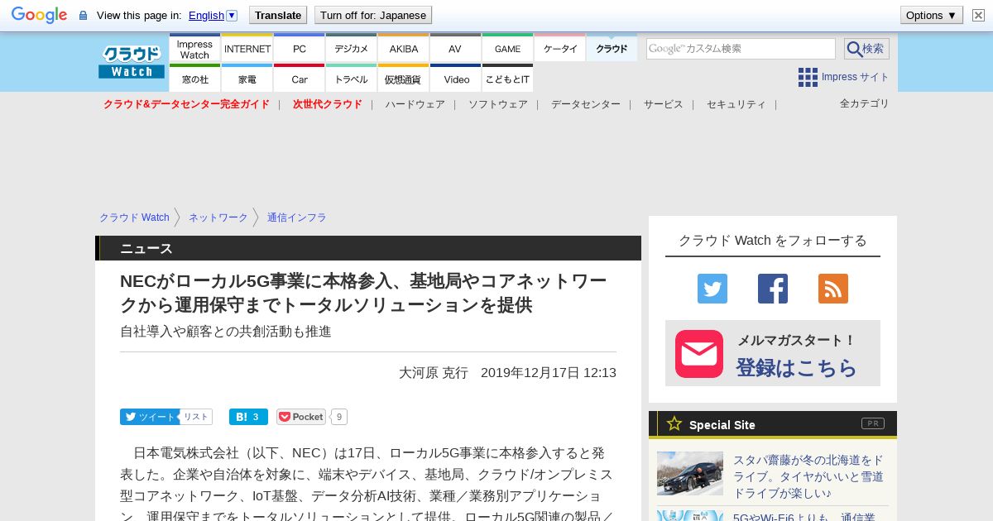The width and height of the screenshot is (993, 521).
Task: Open the GAME tab
Action: (507, 48)
